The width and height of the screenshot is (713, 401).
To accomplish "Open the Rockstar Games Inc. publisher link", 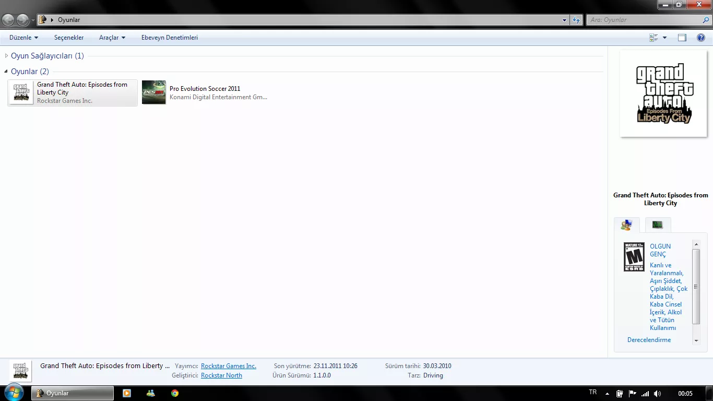I will (229, 366).
